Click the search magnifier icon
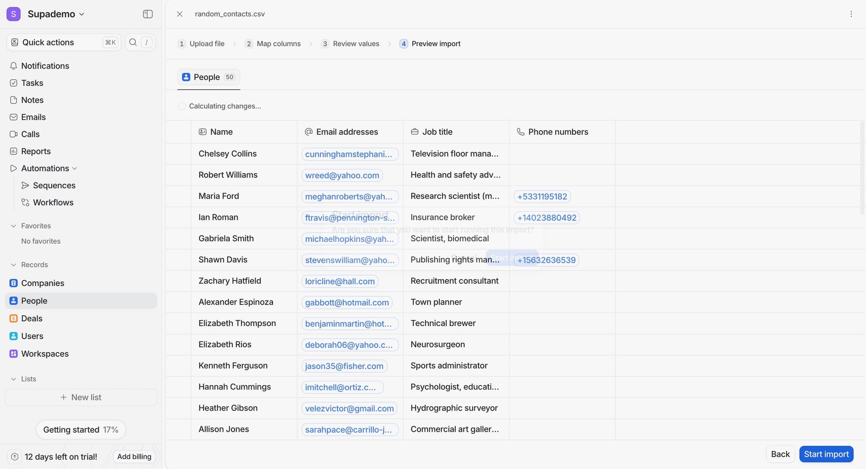The image size is (866, 469). click(x=133, y=42)
